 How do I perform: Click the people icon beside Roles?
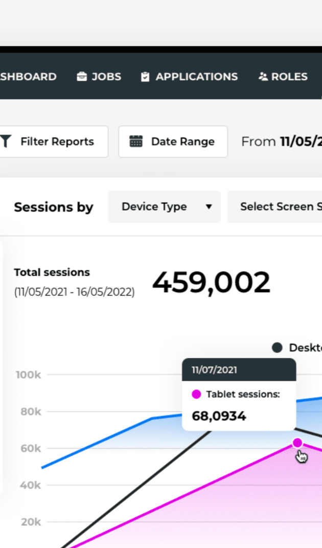click(x=263, y=76)
